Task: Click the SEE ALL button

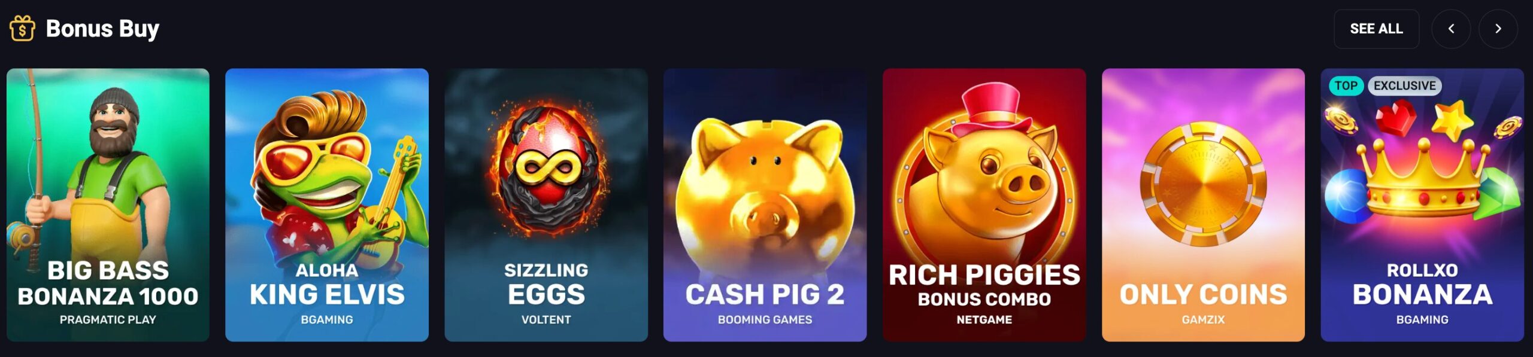Action: coord(1376,29)
